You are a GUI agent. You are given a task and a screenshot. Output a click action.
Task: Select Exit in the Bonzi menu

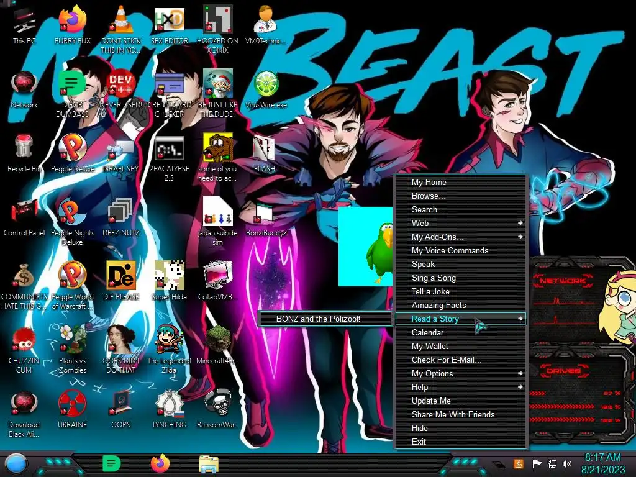pos(461,442)
